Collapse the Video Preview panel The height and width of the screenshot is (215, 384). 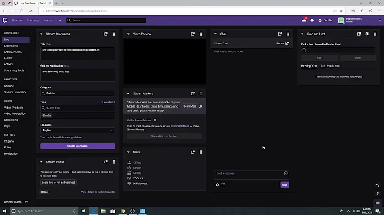[x=128, y=34]
